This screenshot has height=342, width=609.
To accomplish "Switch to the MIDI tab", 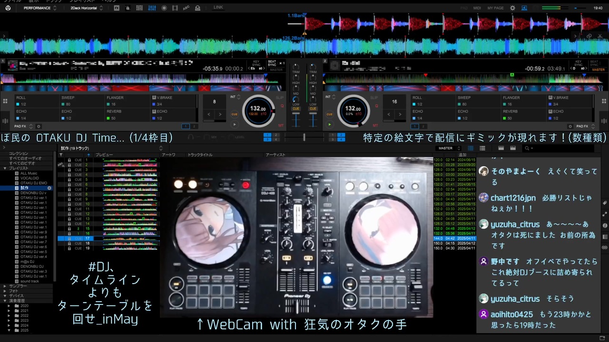I will click(x=477, y=8).
